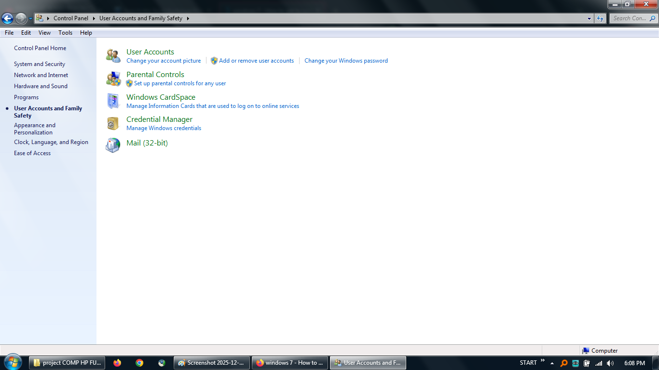Viewport: 659px width, 370px height.
Task: Open the Help menu
Action: point(86,33)
